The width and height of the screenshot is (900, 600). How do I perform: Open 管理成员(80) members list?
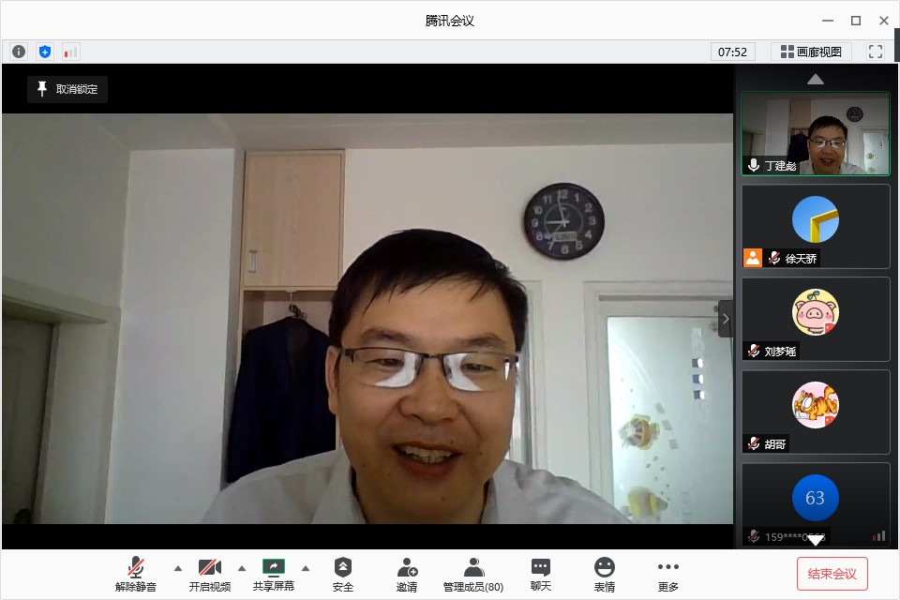pyautogui.click(x=473, y=574)
